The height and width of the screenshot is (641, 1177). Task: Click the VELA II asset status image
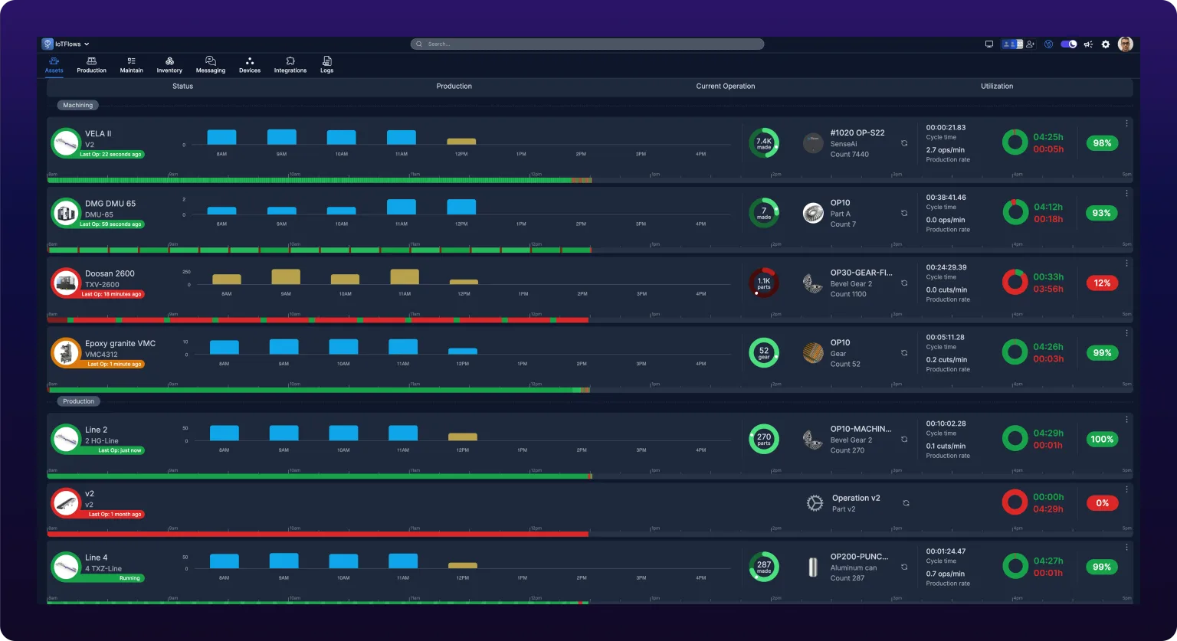pos(67,143)
